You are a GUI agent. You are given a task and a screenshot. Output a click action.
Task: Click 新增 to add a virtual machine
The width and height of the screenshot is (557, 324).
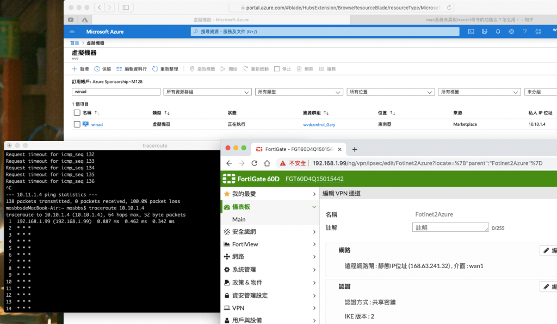click(81, 69)
